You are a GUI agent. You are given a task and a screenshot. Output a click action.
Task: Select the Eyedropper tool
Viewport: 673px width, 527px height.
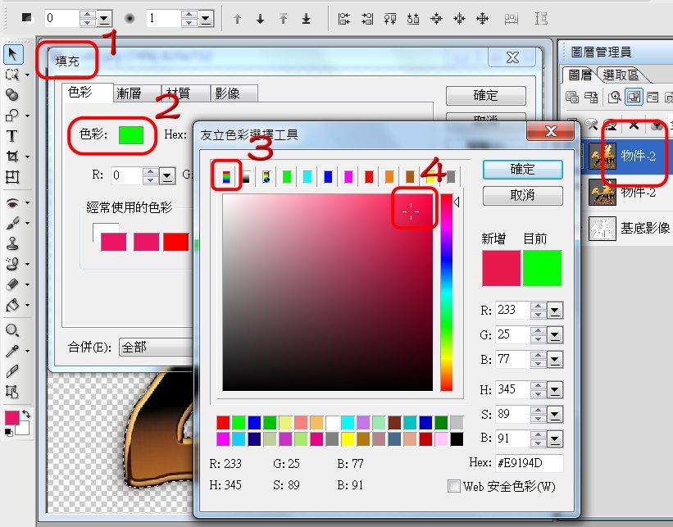[12, 351]
